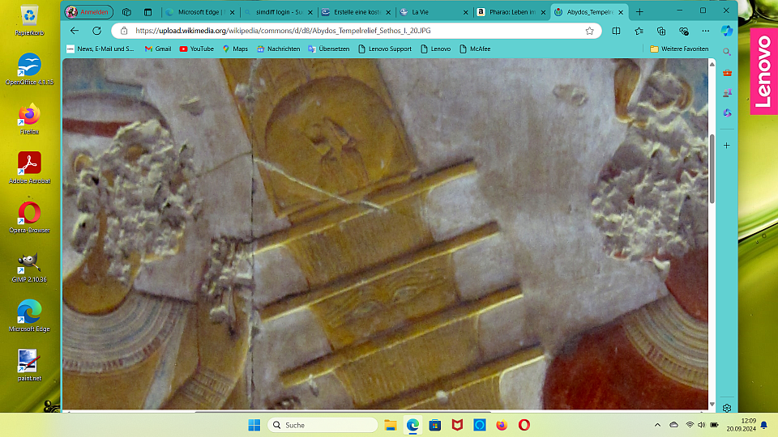Open News, E-Mail und S... bookmark
The height and width of the screenshot is (437, 778).
(x=100, y=49)
